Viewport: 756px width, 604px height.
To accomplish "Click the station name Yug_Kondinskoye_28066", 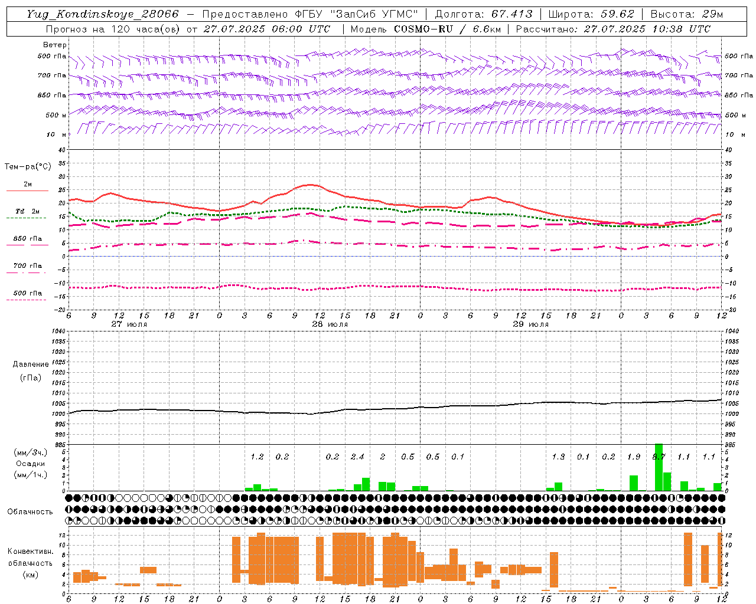I will (103, 14).
